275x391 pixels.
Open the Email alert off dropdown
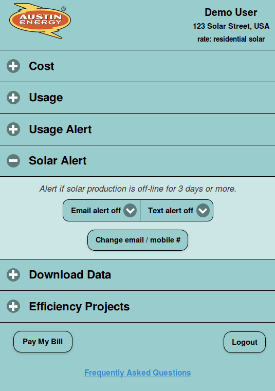[102, 211]
